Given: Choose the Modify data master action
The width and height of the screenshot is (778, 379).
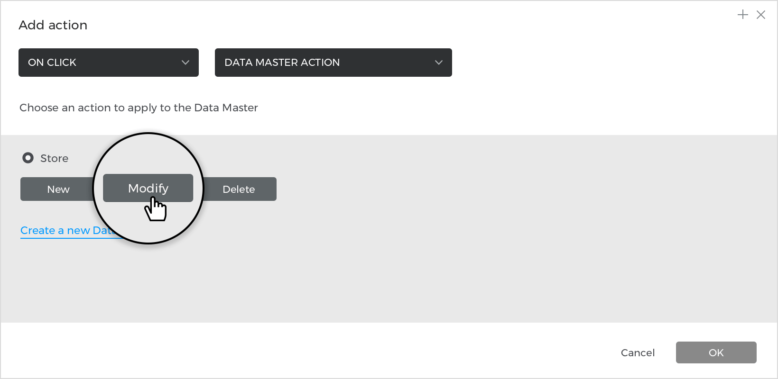Looking at the screenshot, I should coord(148,188).
